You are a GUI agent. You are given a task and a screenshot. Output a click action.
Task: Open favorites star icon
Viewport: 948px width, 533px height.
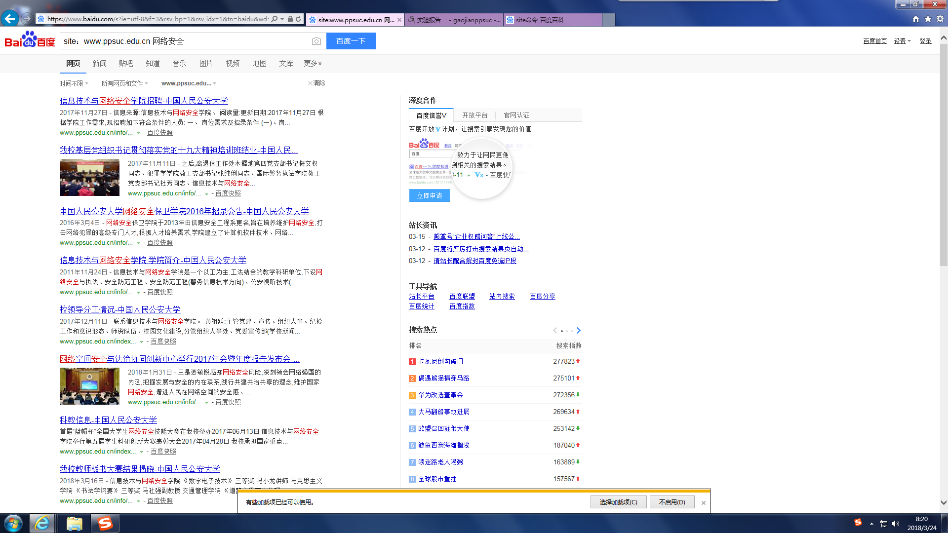(x=928, y=19)
